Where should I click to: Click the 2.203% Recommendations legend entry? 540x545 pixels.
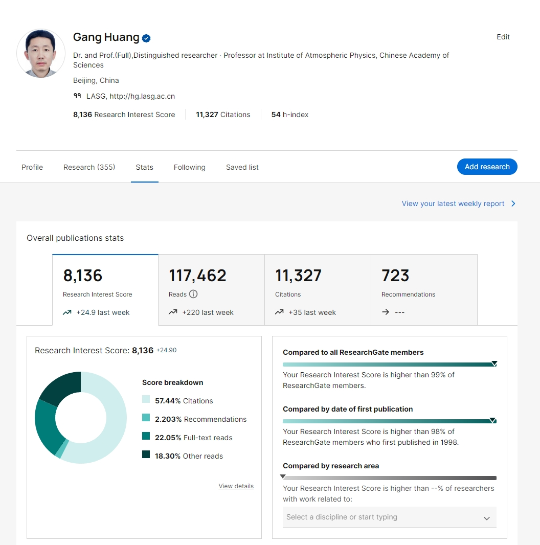pyautogui.click(x=200, y=419)
